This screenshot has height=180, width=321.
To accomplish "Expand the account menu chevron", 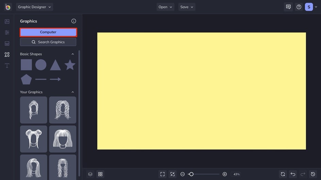I will 316,7.
